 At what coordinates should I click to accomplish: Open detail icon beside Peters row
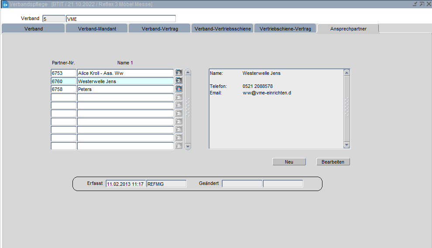point(179,89)
